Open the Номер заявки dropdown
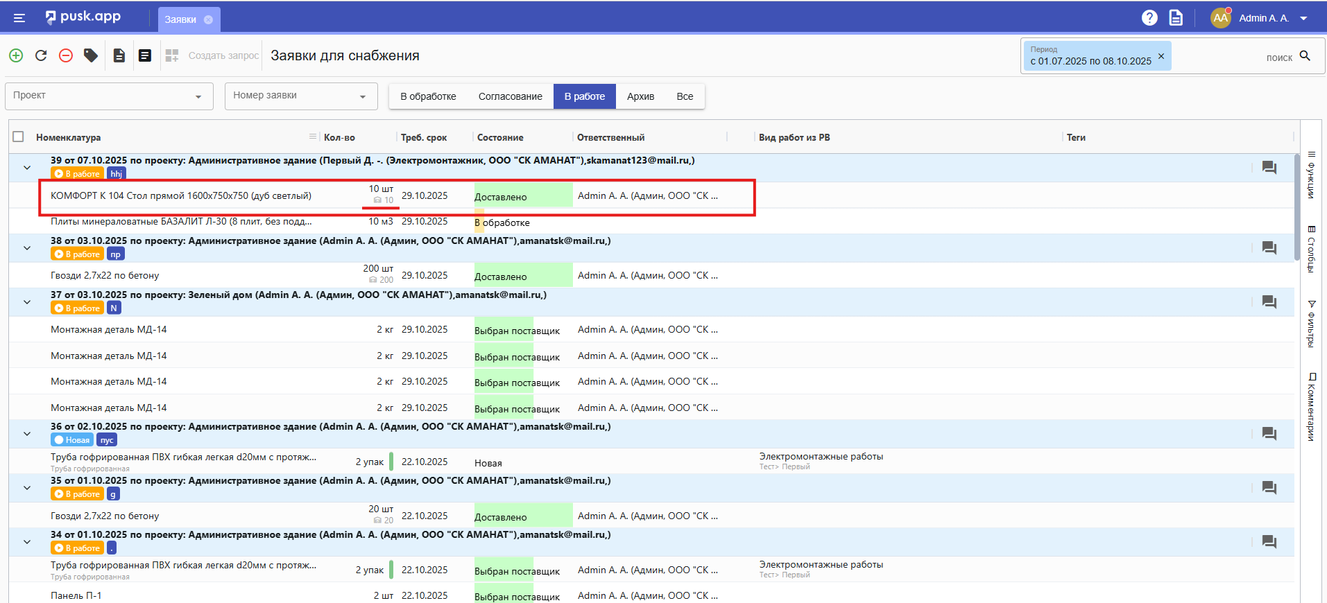This screenshot has width=1327, height=603. (300, 96)
